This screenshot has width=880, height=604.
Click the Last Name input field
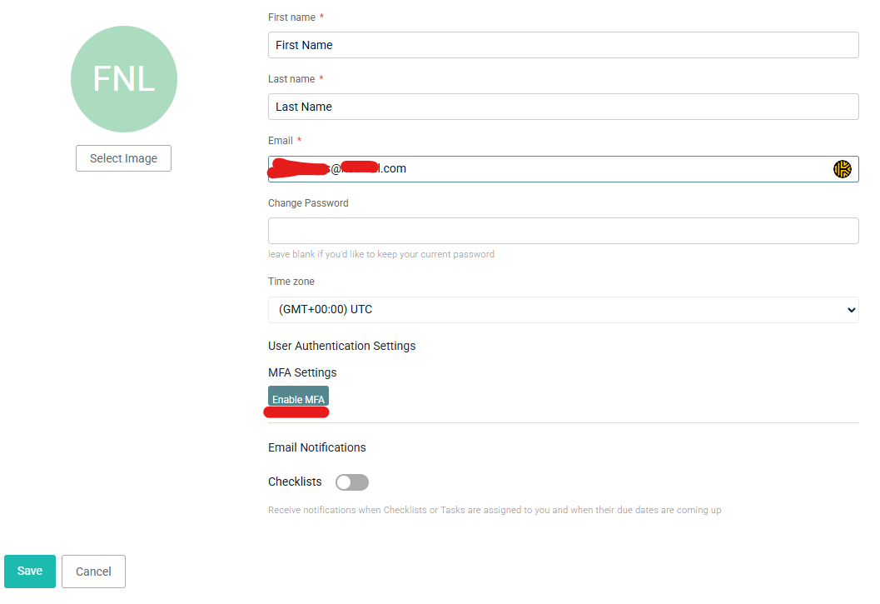coord(563,107)
